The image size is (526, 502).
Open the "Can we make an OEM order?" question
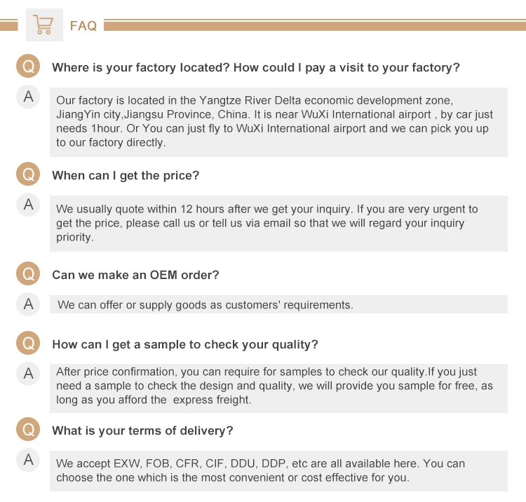pos(135,276)
